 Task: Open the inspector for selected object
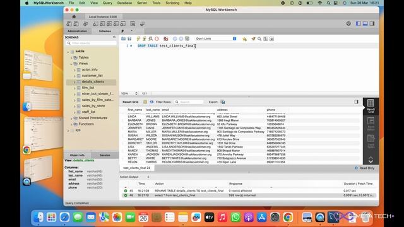86,24
